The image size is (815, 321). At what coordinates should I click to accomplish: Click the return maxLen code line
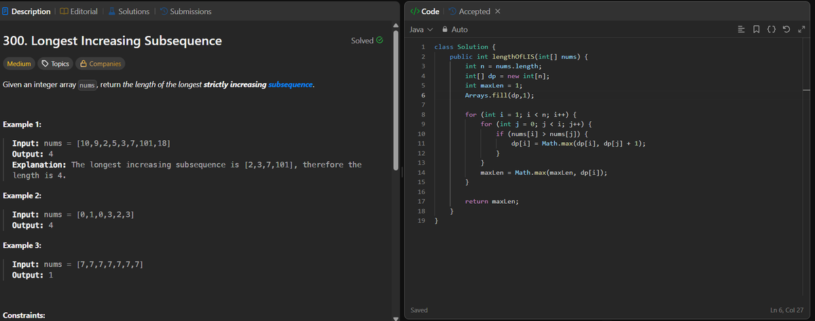coord(492,202)
